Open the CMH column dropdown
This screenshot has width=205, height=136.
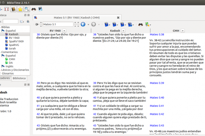click(183, 31)
